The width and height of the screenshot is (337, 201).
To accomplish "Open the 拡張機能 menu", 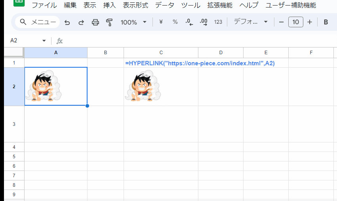I will click(220, 5).
